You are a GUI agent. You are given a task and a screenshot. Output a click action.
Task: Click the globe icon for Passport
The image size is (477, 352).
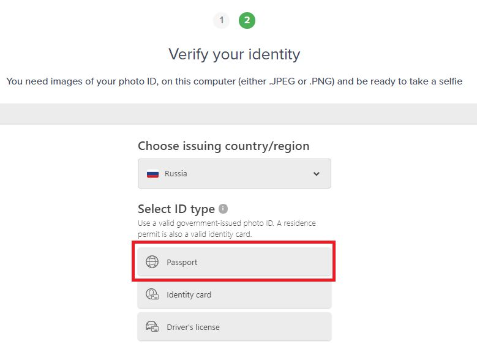[152, 261]
